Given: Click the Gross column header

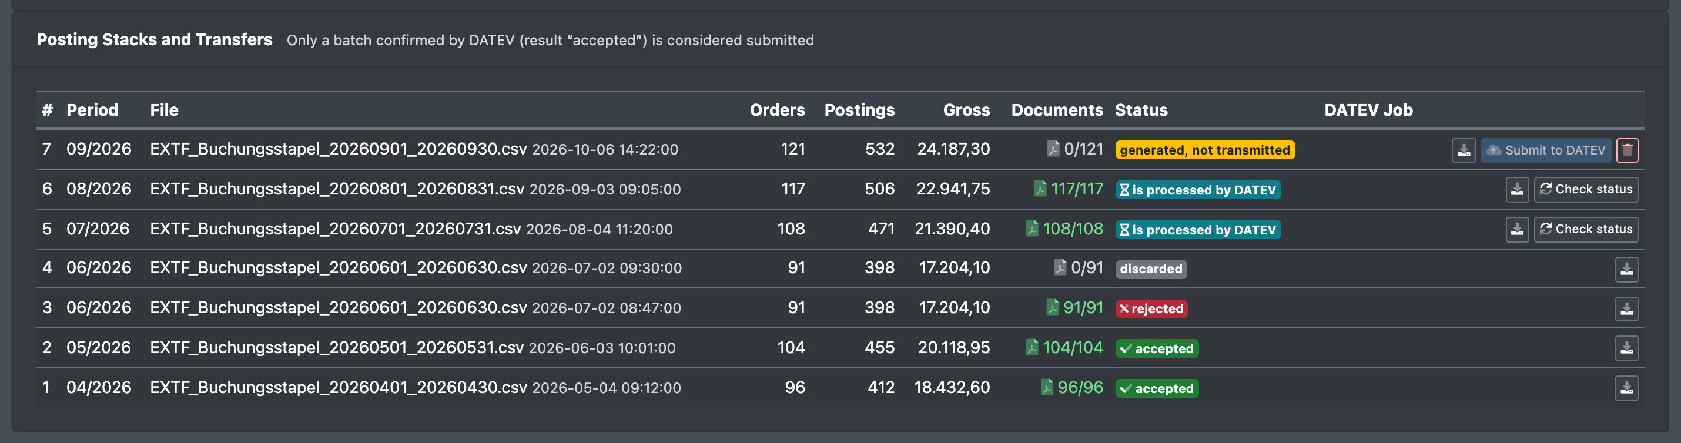Looking at the screenshot, I should [966, 110].
